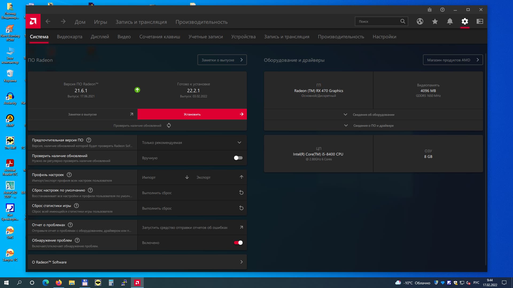Open File Explorer from the taskbar
The width and height of the screenshot is (513, 288).
tap(72, 283)
